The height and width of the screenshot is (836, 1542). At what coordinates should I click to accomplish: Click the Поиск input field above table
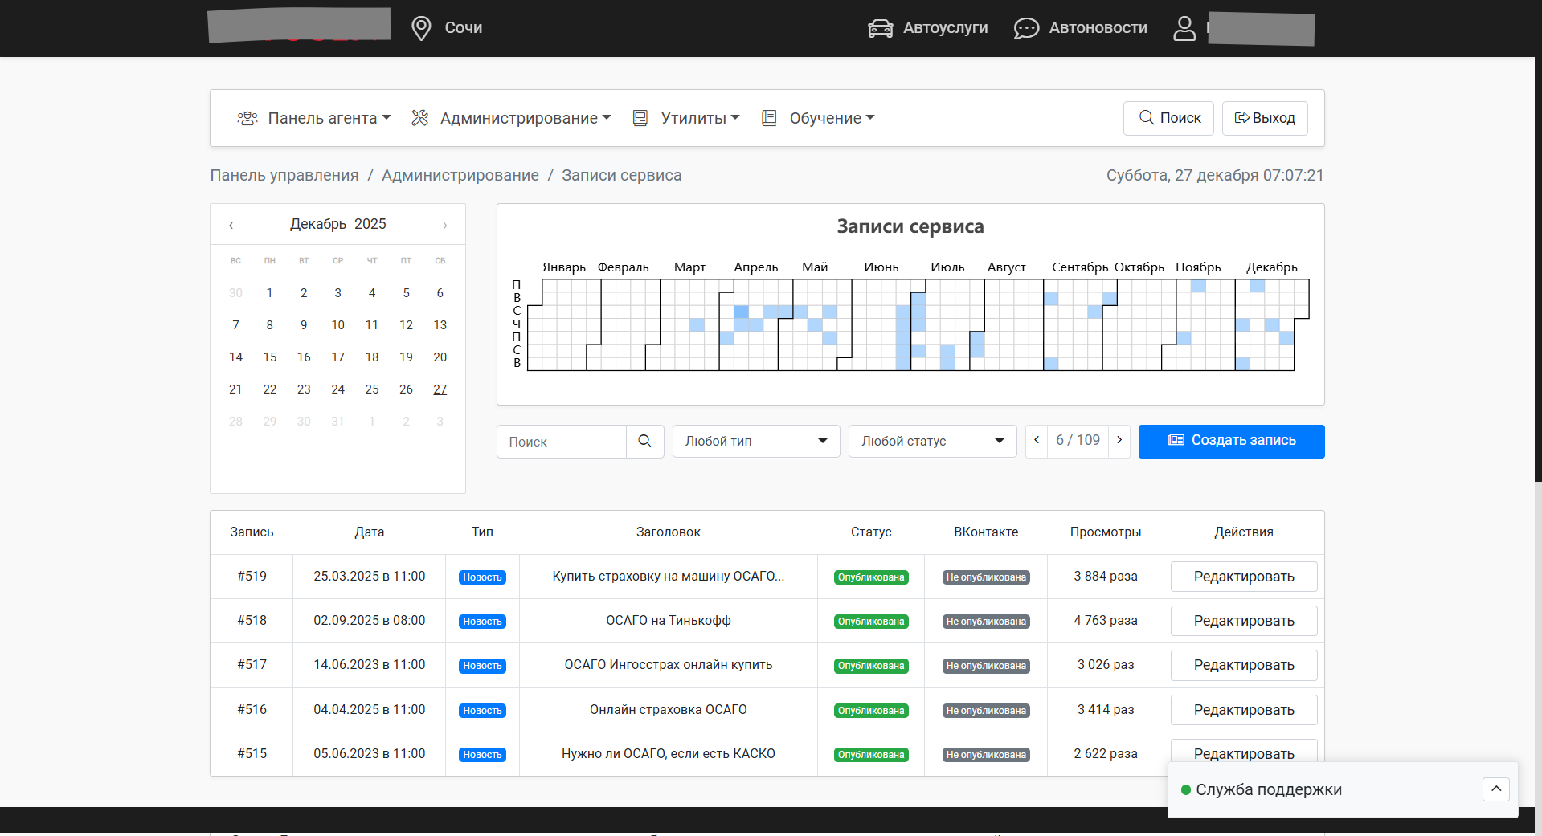click(562, 442)
